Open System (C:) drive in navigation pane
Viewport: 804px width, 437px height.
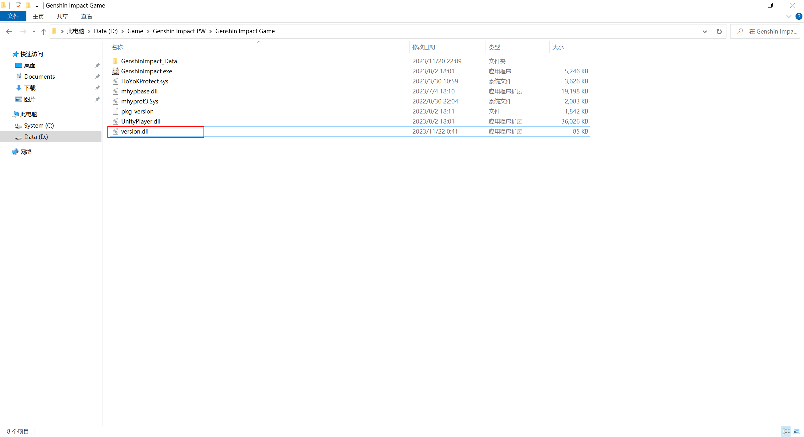tap(39, 125)
